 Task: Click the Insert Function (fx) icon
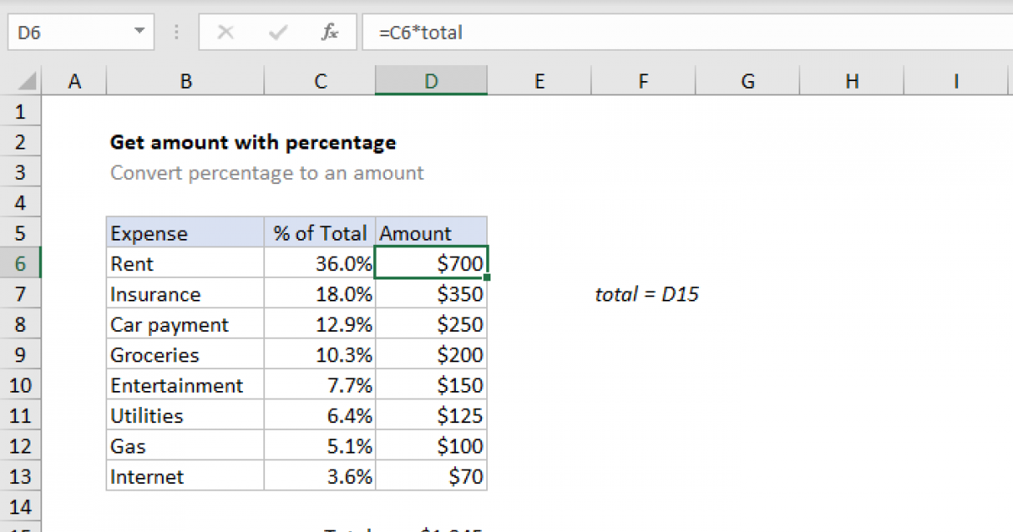pyautogui.click(x=328, y=32)
